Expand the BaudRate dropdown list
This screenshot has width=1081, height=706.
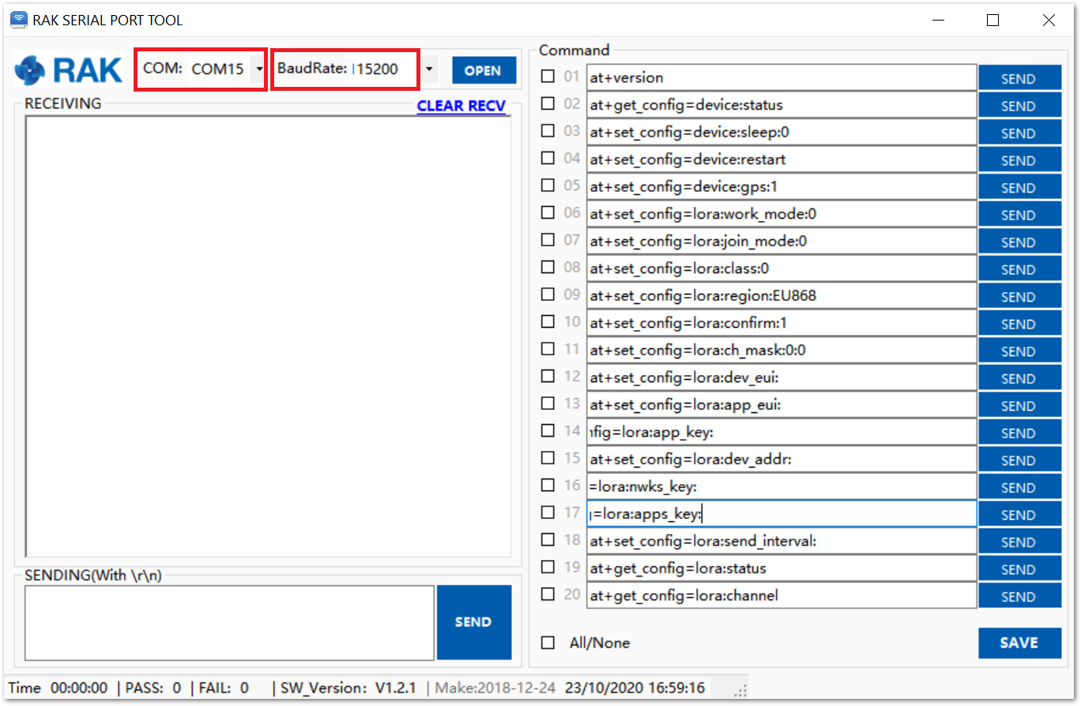point(428,69)
